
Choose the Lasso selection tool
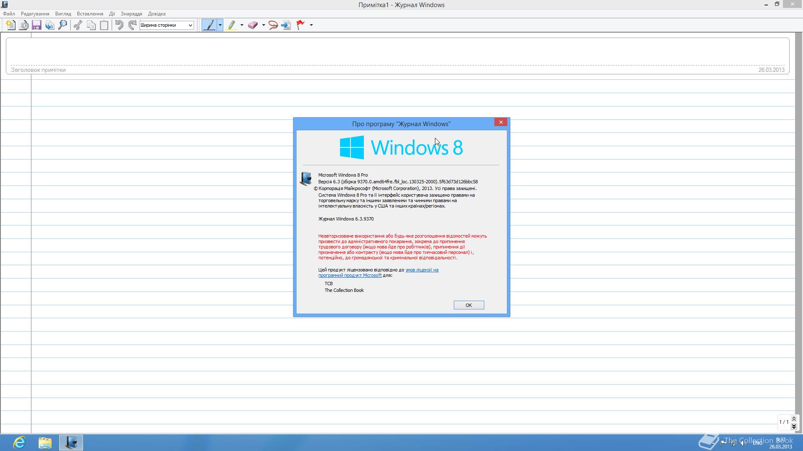[273, 25]
